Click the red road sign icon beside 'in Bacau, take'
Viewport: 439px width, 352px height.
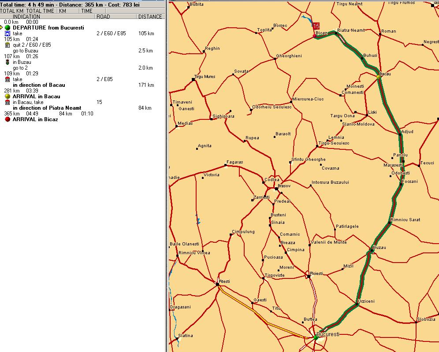coord(7,102)
